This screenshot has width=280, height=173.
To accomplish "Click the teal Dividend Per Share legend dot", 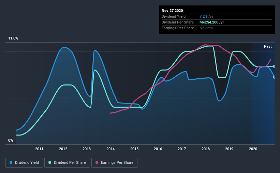I will (x=50, y=162).
